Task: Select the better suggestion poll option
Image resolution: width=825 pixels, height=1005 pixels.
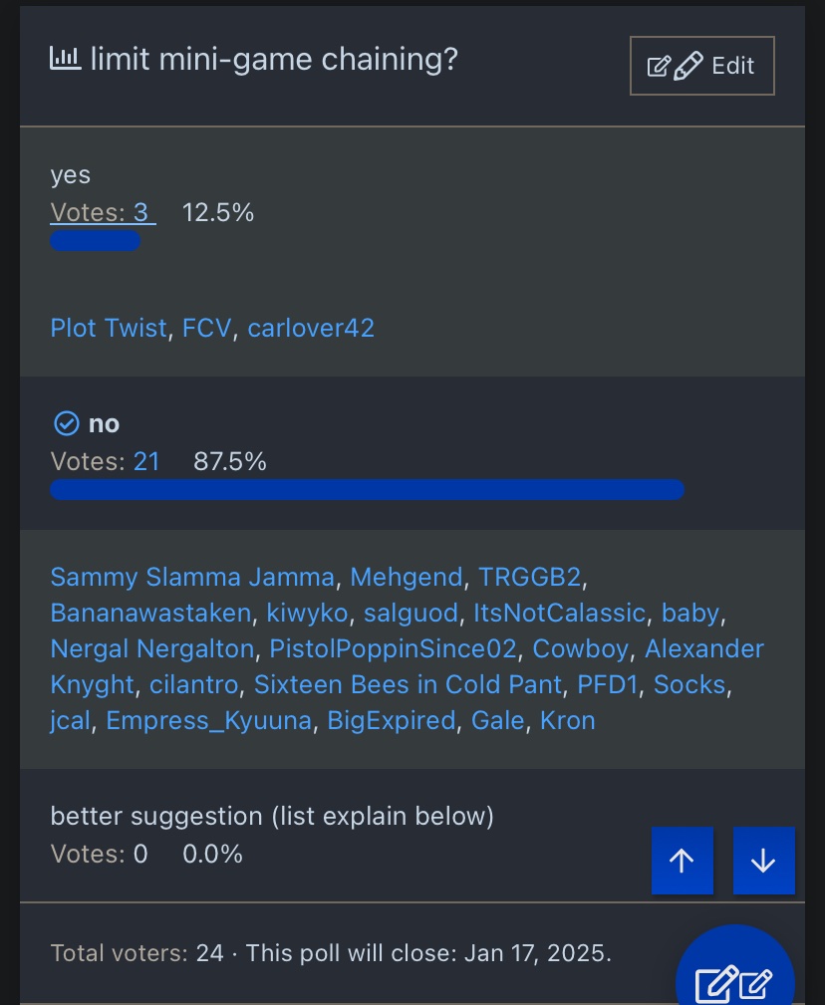Action: (x=272, y=817)
